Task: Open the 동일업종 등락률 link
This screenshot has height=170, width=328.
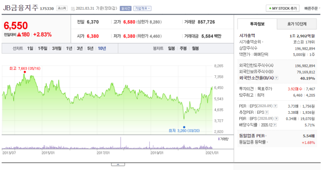Action: [253, 142]
